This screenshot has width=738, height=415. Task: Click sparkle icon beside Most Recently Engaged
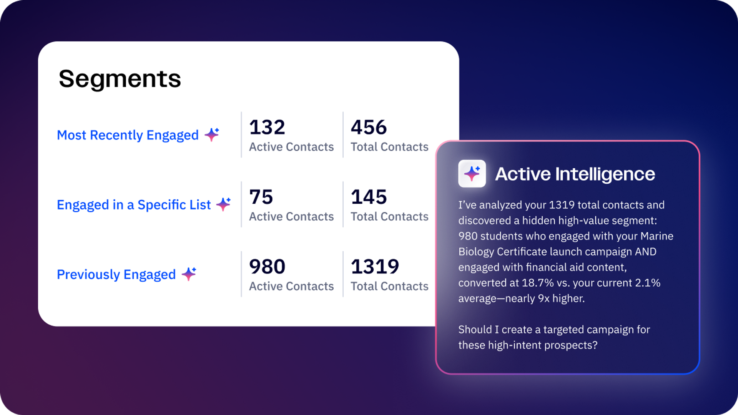point(212,134)
